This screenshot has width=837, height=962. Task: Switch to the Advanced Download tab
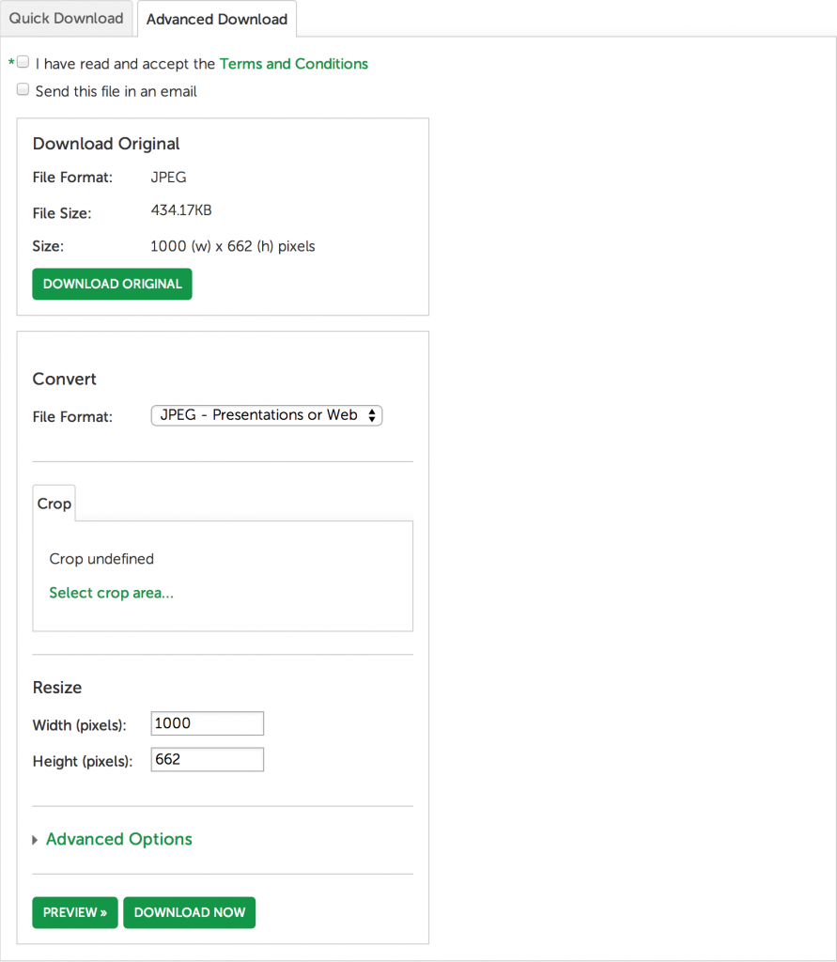[x=216, y=18]
